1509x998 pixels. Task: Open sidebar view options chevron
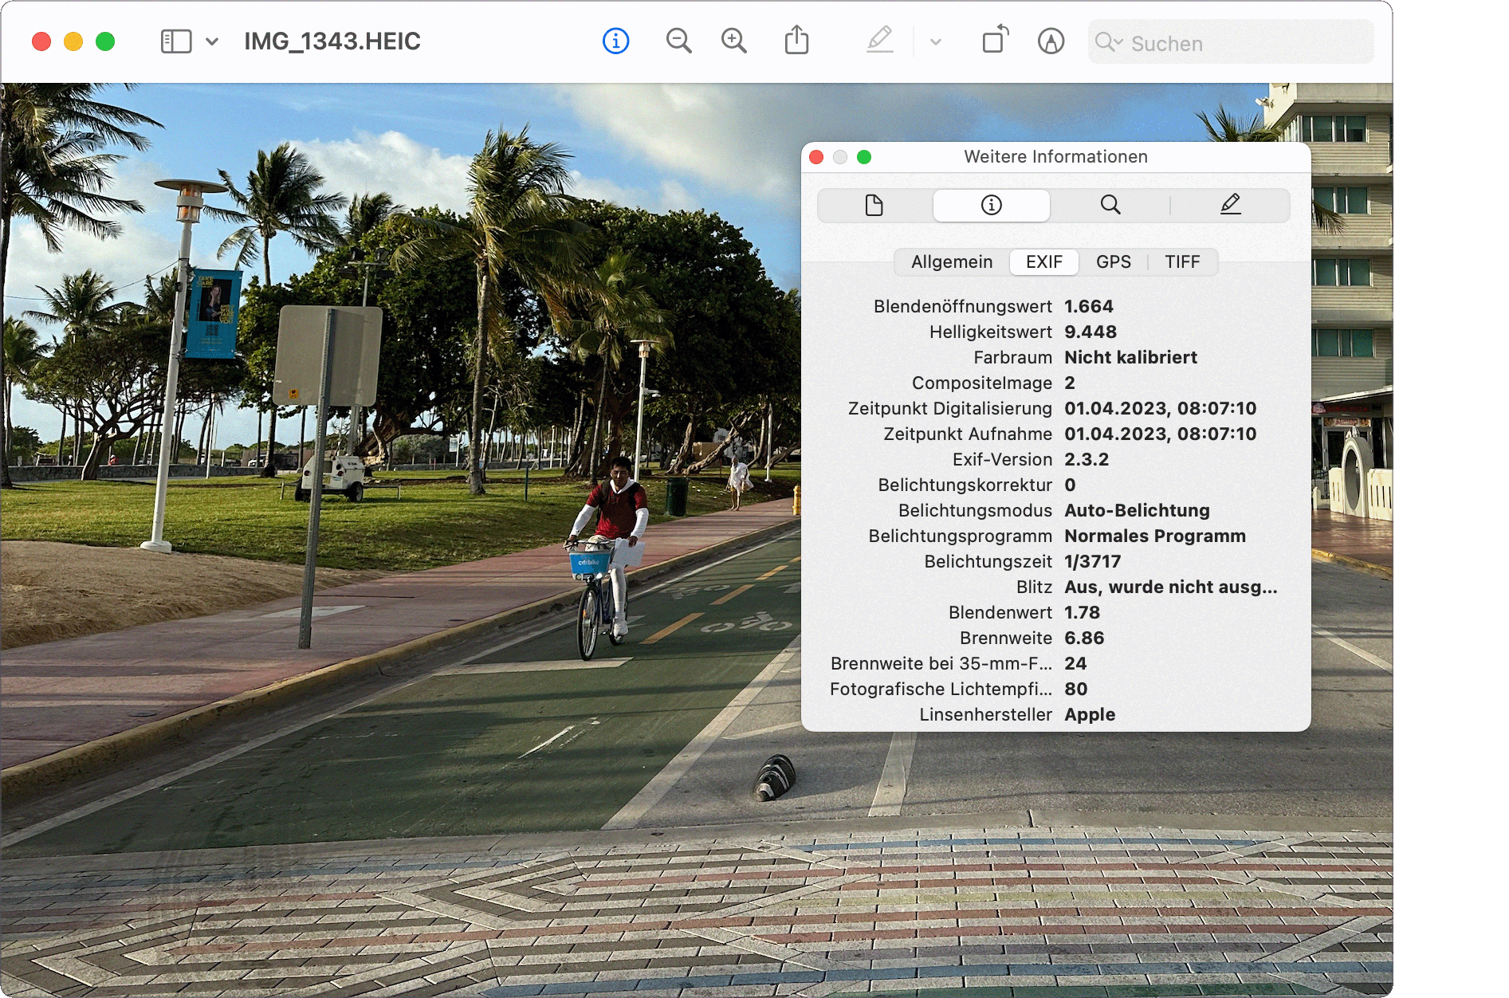coord(212,41)
